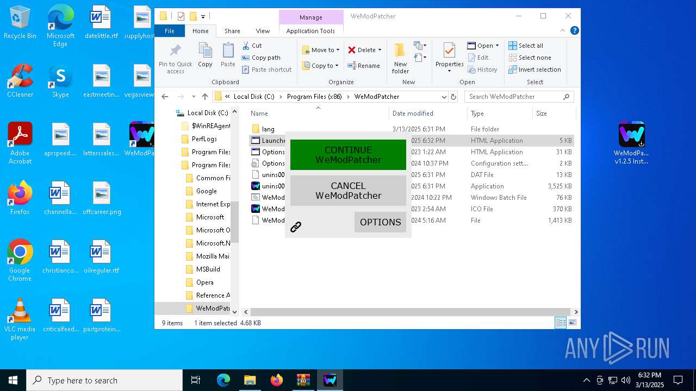Click the green CONTINUE WeModPatcher button
Screen dimensions: 696x391
pos(348,155)
